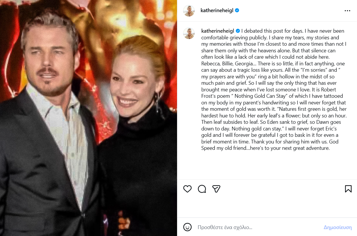Like the post with the heart icon
Screen dimensions: 357x236
(187, 189)
